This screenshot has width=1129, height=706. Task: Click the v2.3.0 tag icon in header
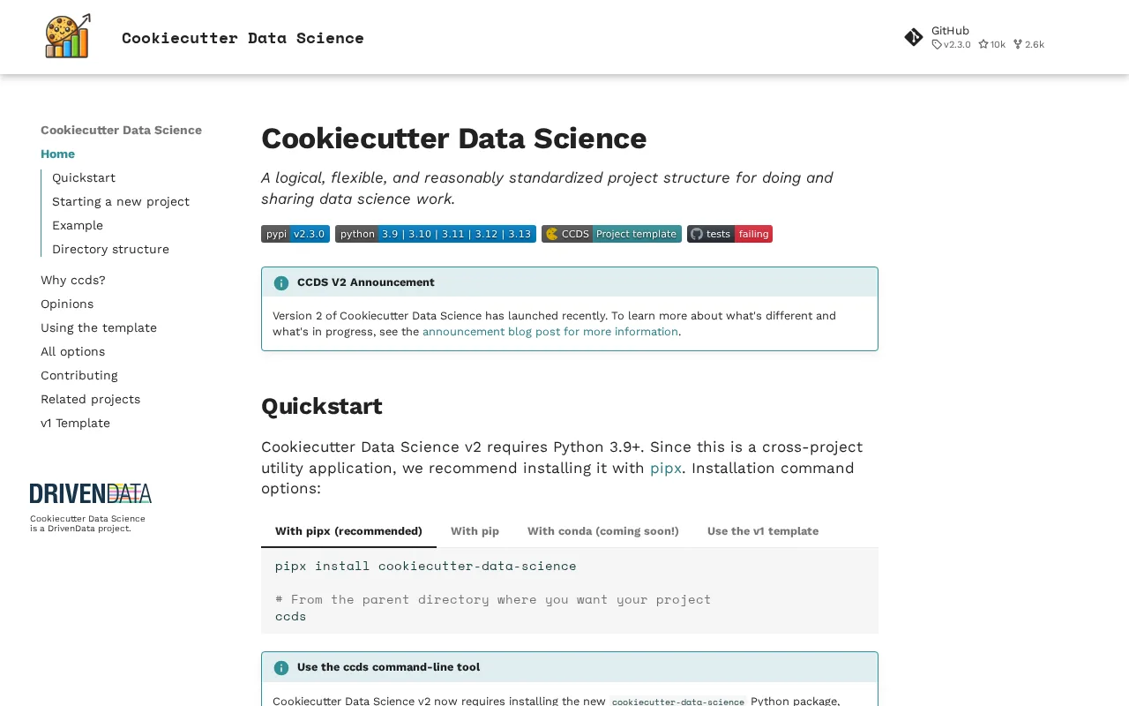[937, 44]
